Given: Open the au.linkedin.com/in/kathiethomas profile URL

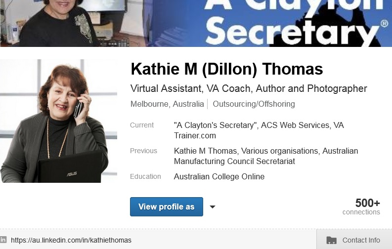Looking at the screenshot, I should point(71,240).
